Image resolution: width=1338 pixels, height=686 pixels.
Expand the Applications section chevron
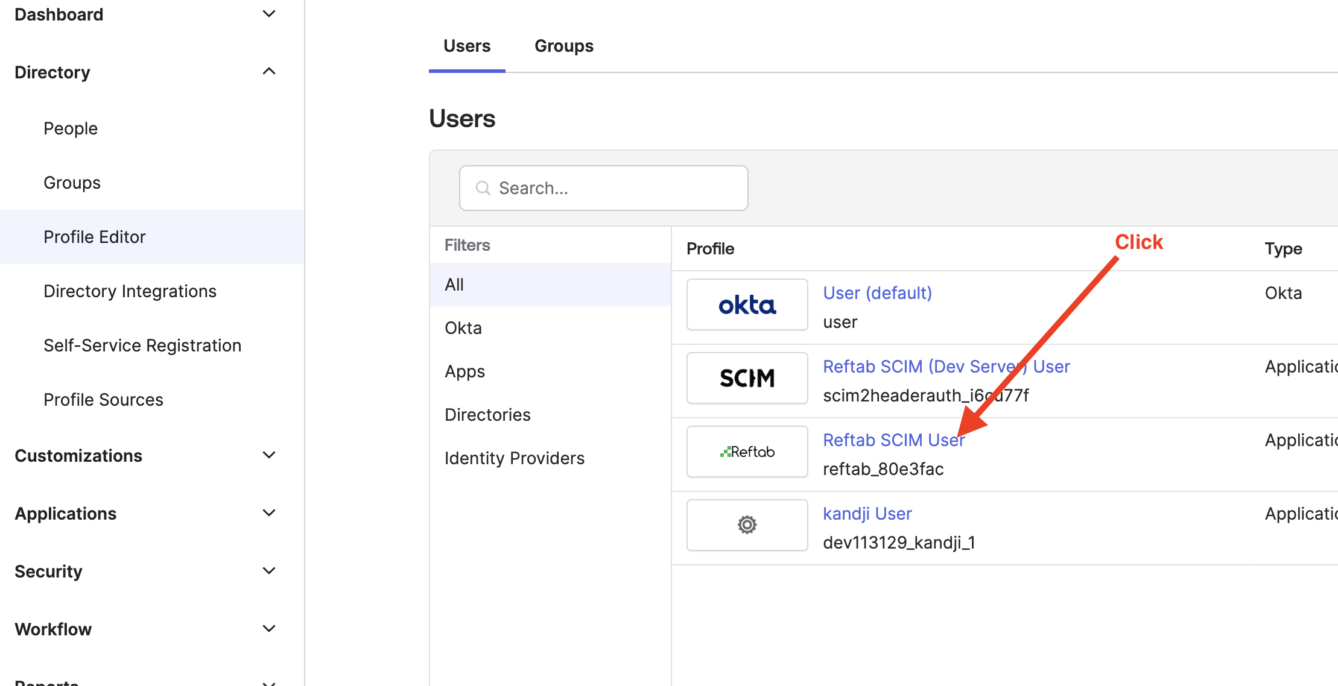pos(269,513)
